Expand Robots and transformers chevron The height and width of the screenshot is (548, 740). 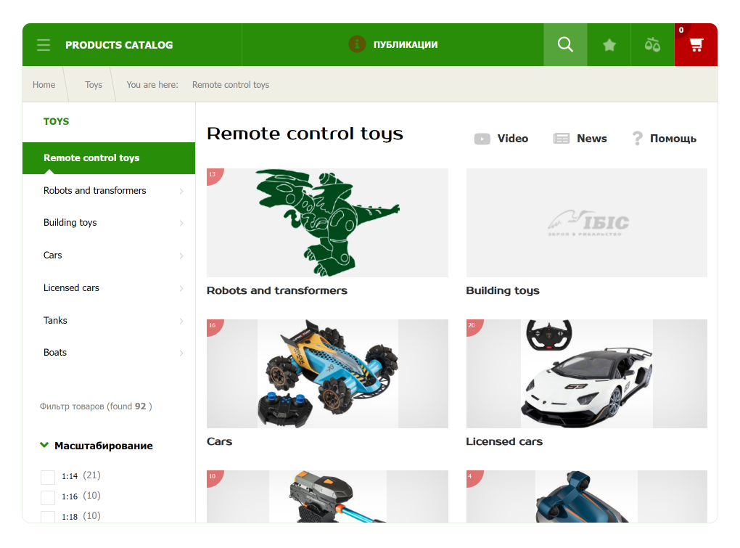click(181, 191)
